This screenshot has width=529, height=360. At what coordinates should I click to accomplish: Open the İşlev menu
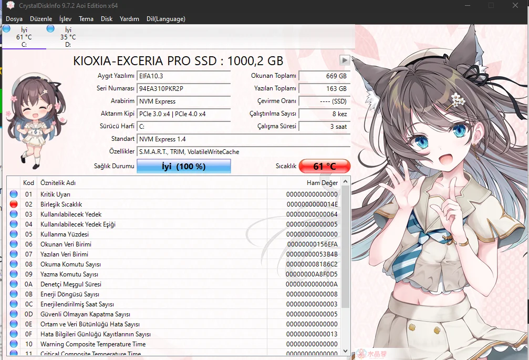(x=66, y=19)
